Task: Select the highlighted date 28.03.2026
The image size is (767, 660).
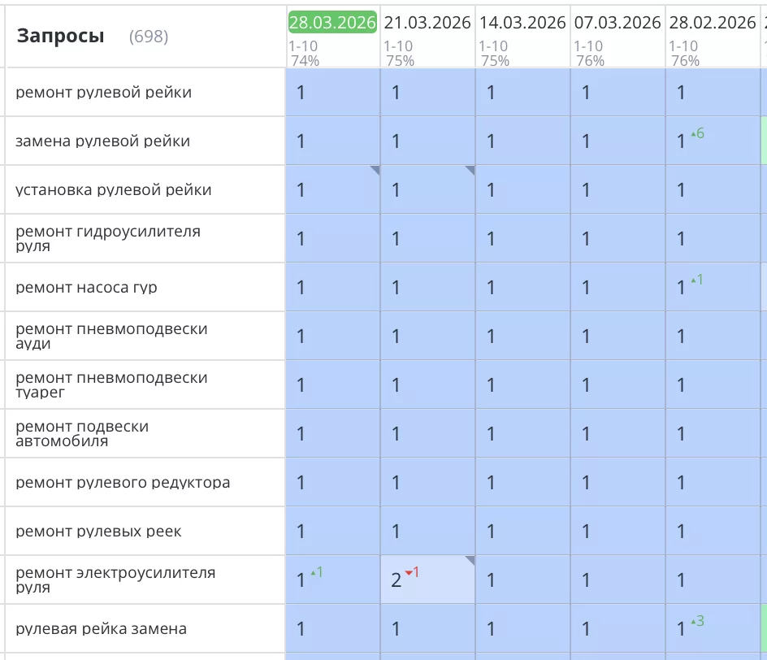Action: 332,22
